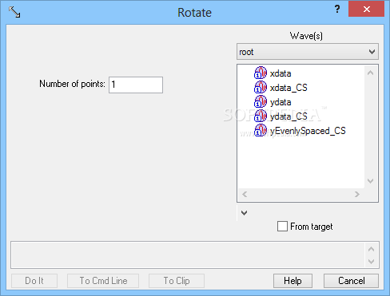Click wave list scroll up arrow

[370, 73]
